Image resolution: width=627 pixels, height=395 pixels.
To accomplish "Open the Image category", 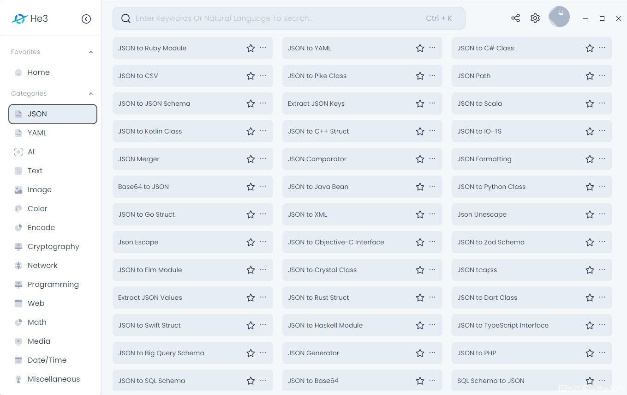I will click(x=53, y=190).
